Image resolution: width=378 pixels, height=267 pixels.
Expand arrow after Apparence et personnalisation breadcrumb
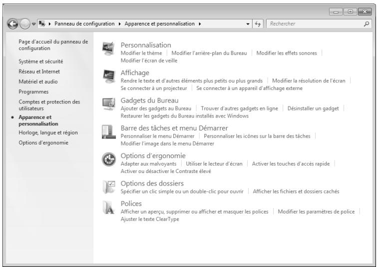(x=200, y=23)
